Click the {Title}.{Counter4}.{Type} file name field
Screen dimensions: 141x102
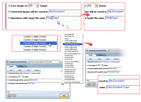point(123,87)
